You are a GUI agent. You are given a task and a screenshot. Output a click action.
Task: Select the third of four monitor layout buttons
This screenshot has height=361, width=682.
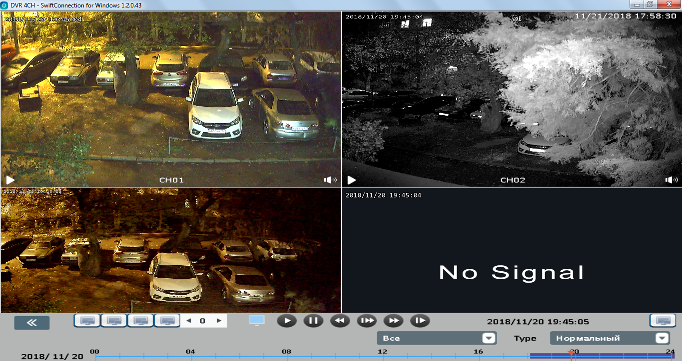pos(141,321)
